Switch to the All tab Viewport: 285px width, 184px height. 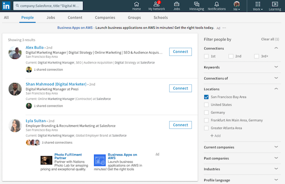tap(6, 18)
